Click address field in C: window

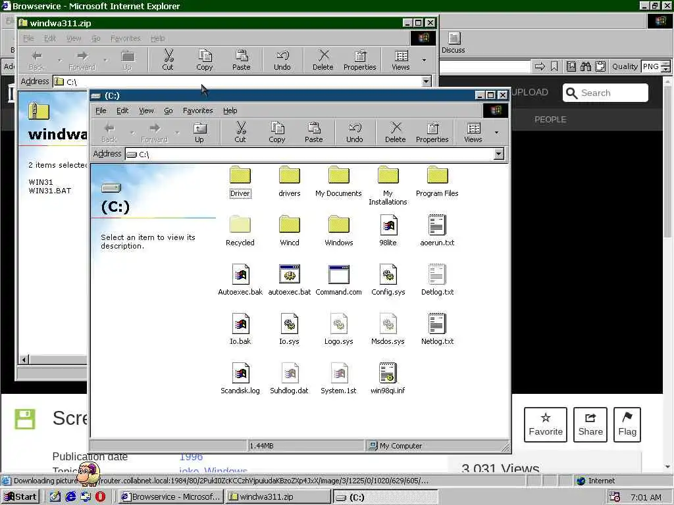click(x=309, y=154)
